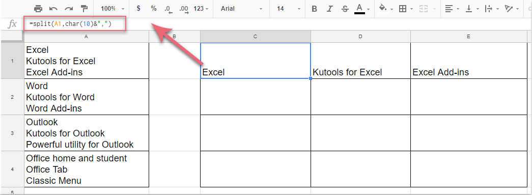The height and width of the screenshot is (195, 532).
Task: Select column E header
Action: click(468, 37)
